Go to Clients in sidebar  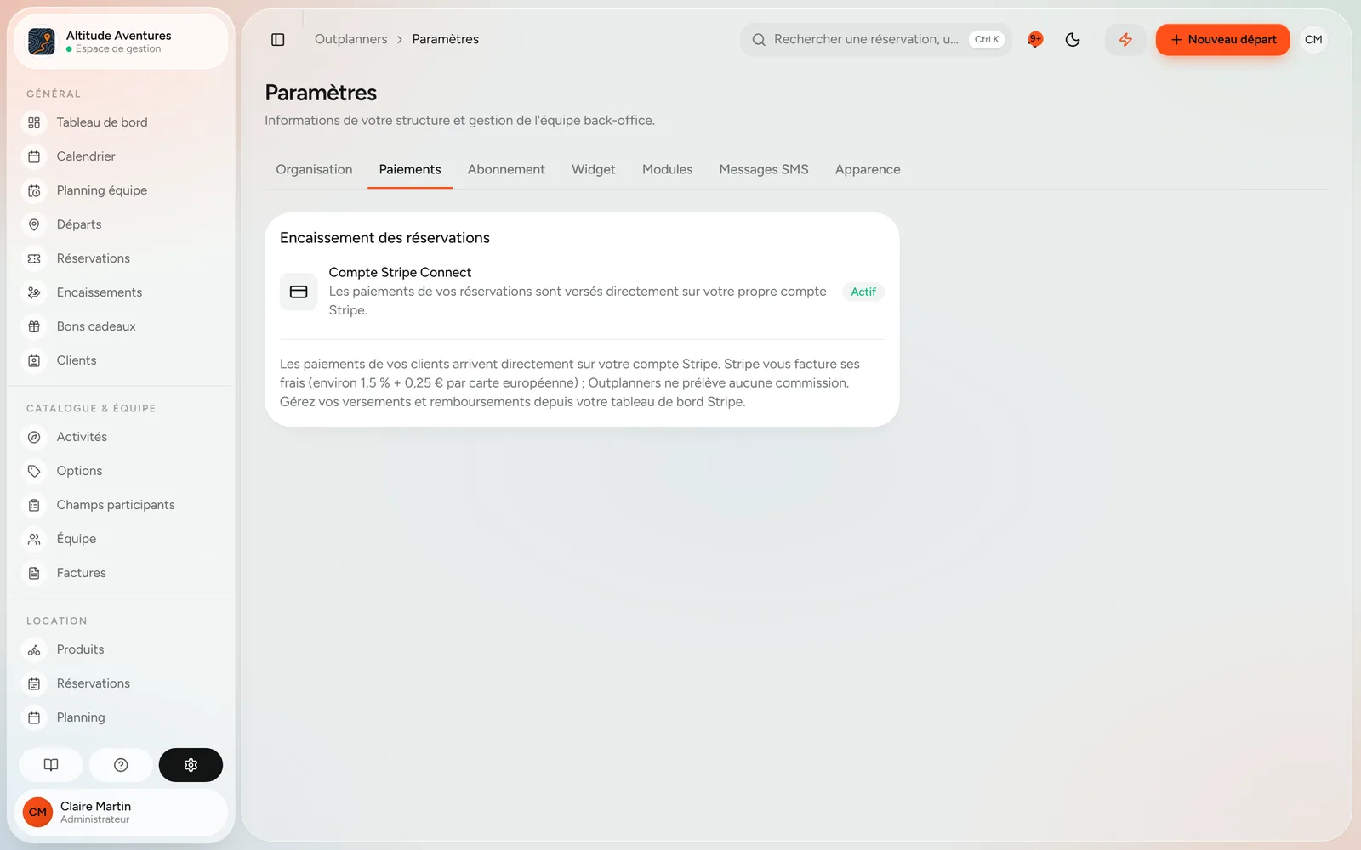122,360
